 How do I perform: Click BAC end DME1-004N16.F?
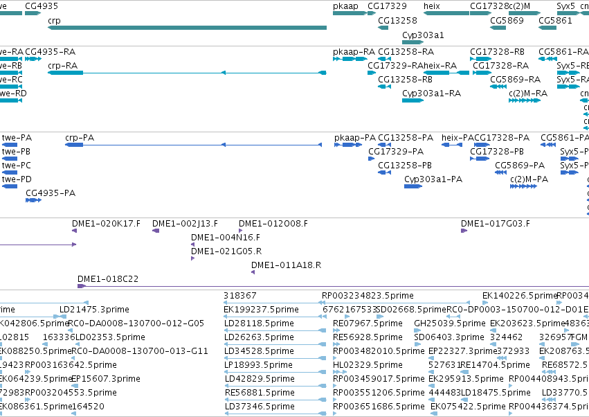192,245
